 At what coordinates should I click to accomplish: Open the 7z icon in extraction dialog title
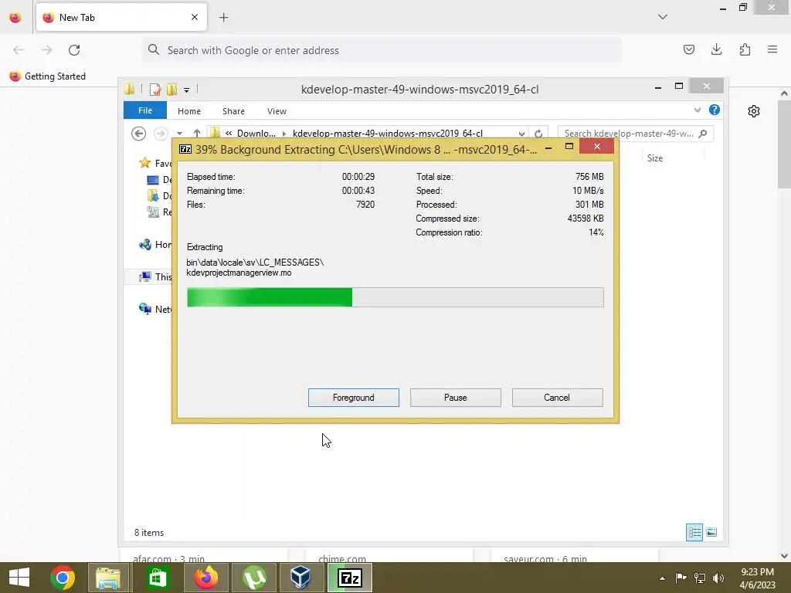pos(185,149)
